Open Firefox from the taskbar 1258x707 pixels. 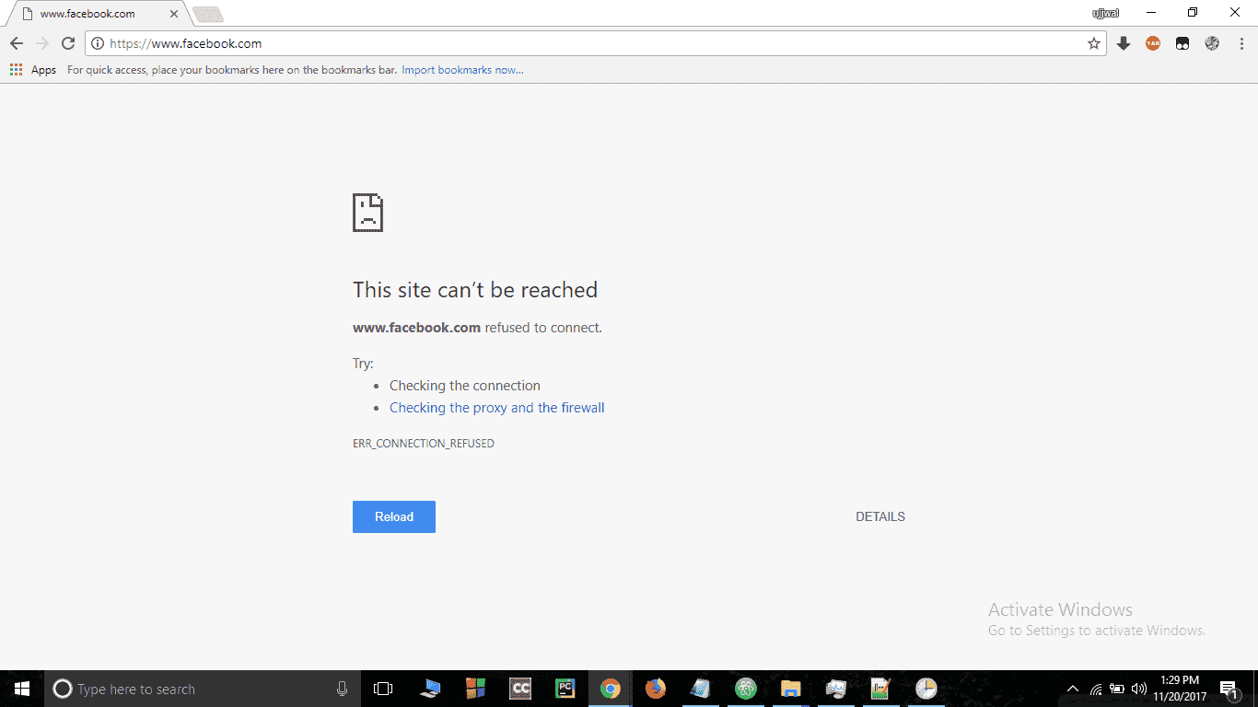(x=655, y=689)
